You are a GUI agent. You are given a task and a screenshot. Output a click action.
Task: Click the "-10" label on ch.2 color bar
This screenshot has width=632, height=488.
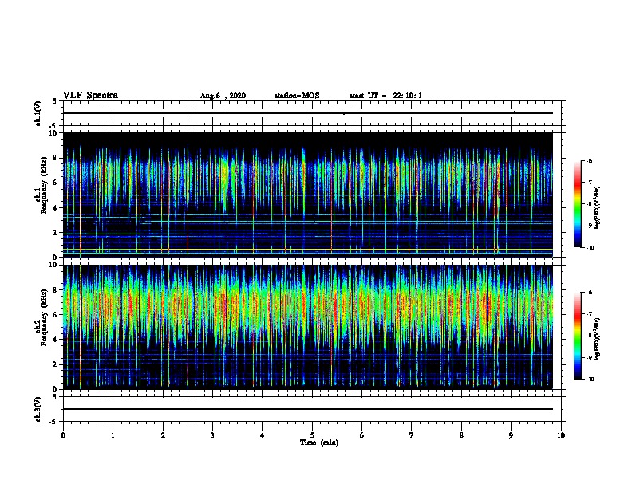(590, 379)
